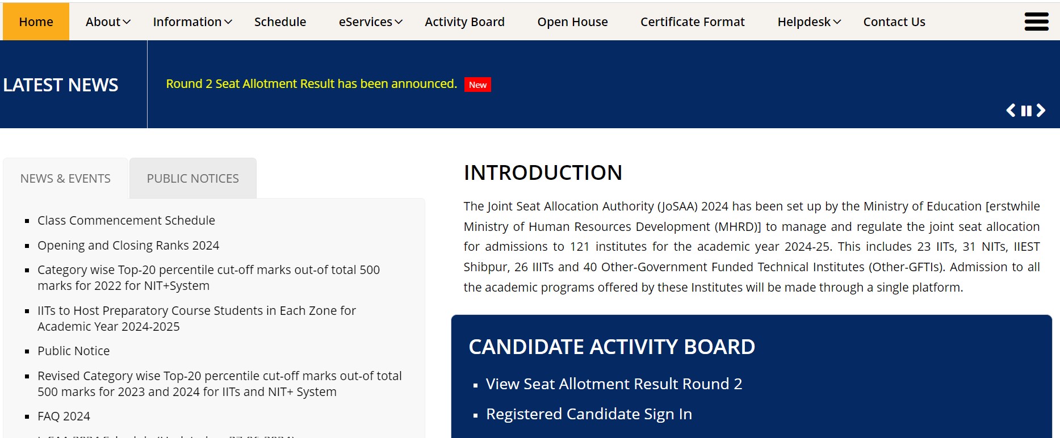This screenshot has height=438, width=1060.
Task: Expand the Information dropdown menu
Action: [x=192, y=22]
